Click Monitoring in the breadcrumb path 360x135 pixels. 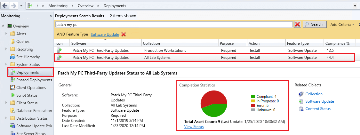pos(58,6)
